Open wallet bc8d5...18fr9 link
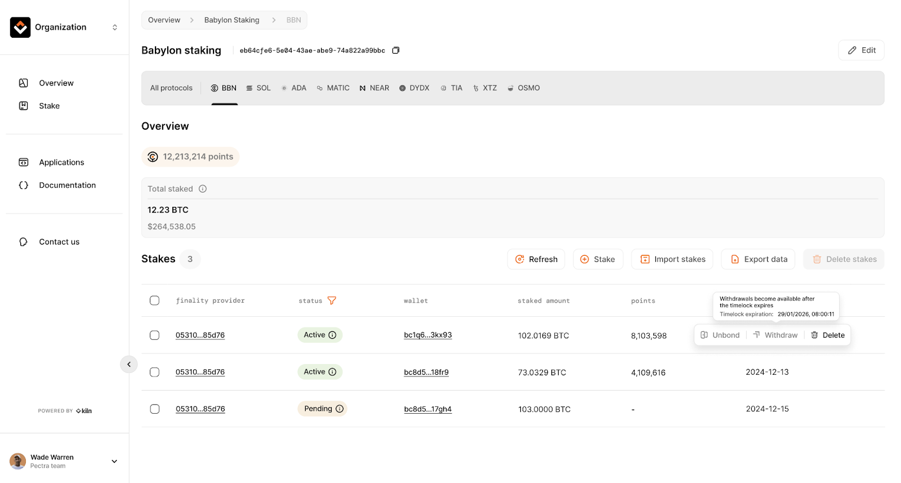 426,372
